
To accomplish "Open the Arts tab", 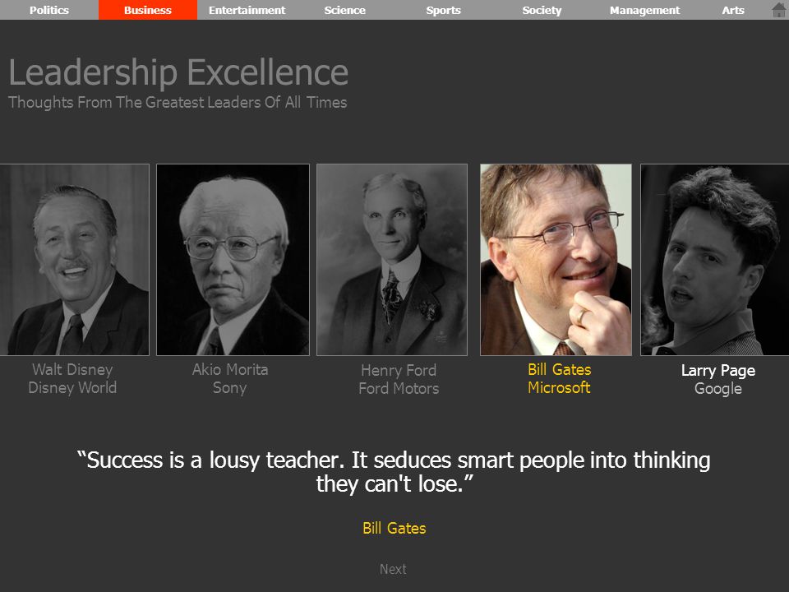I will pyautogui.click(x=733, y=10).
